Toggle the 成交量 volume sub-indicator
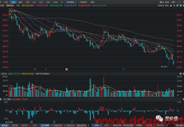 coord(4,125)
